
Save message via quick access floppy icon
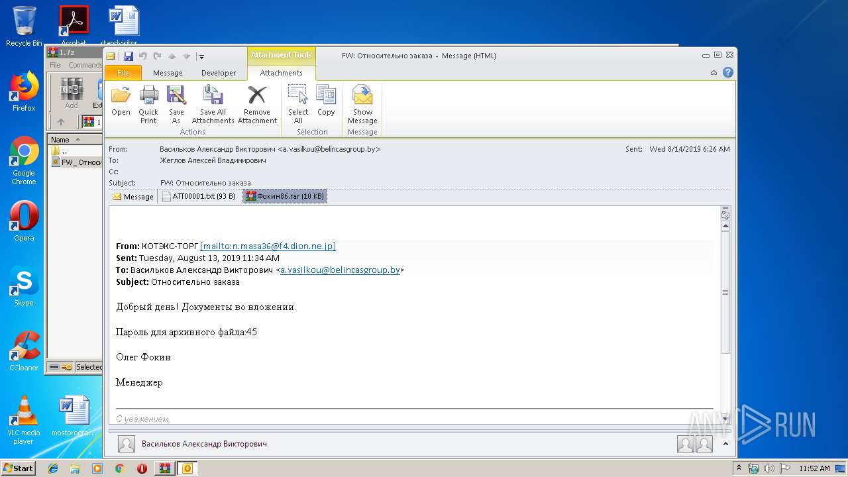tap(129, 56)
